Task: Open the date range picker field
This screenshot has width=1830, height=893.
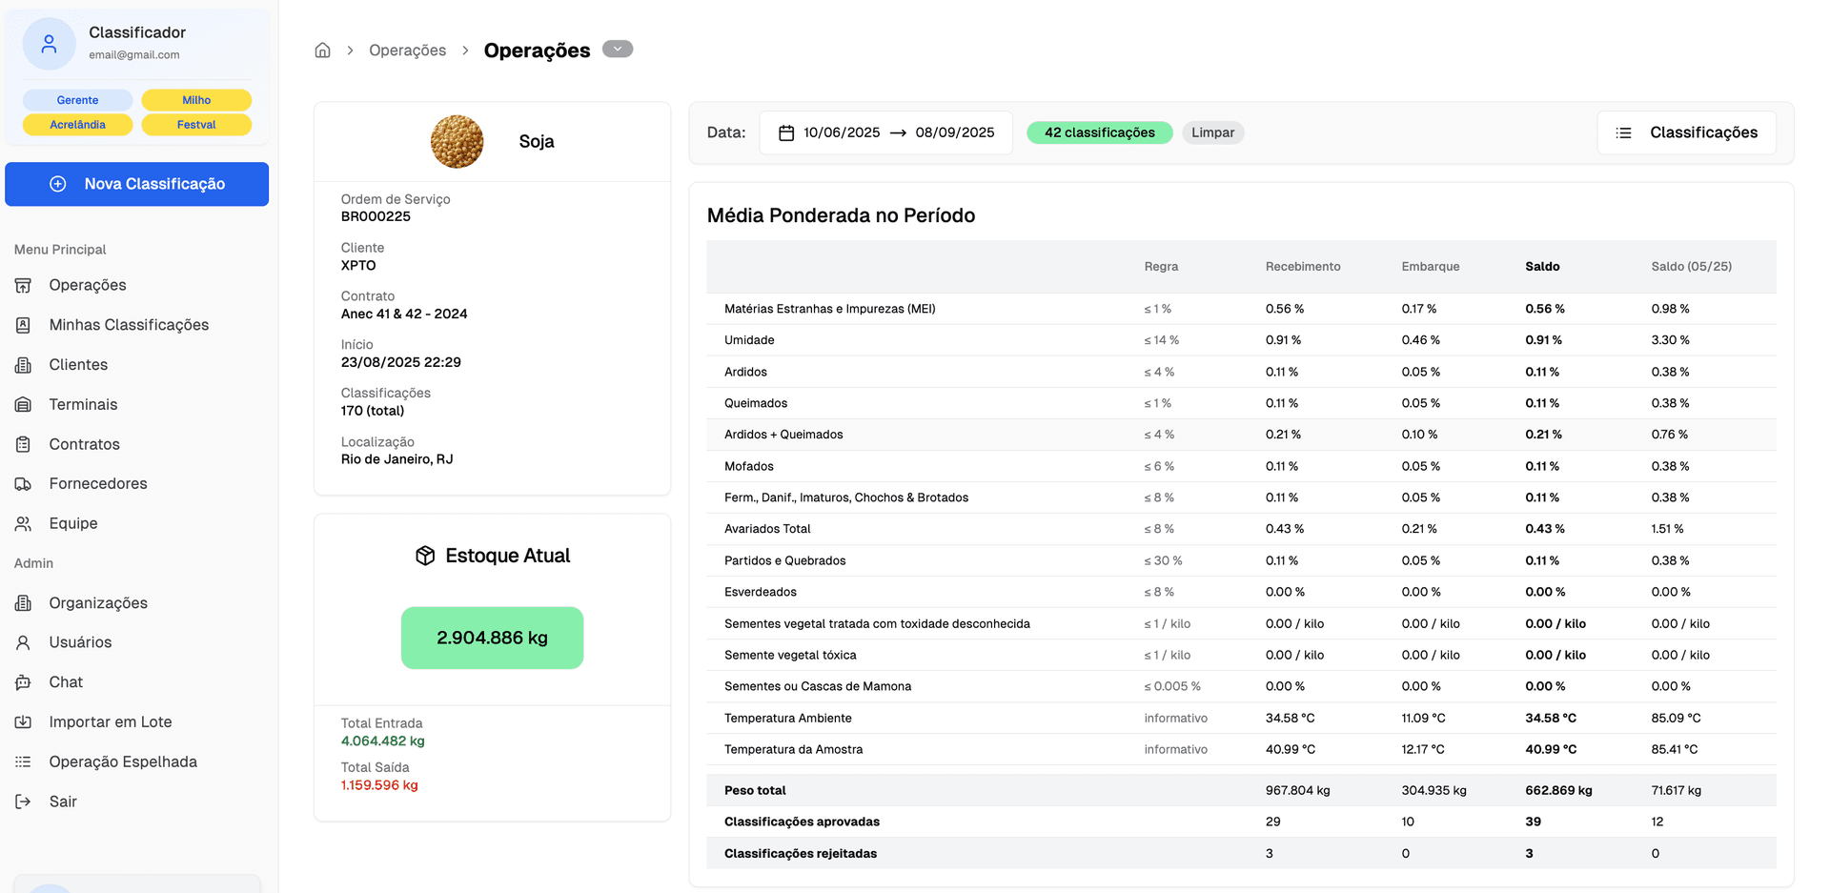Action: coord(886,132)
